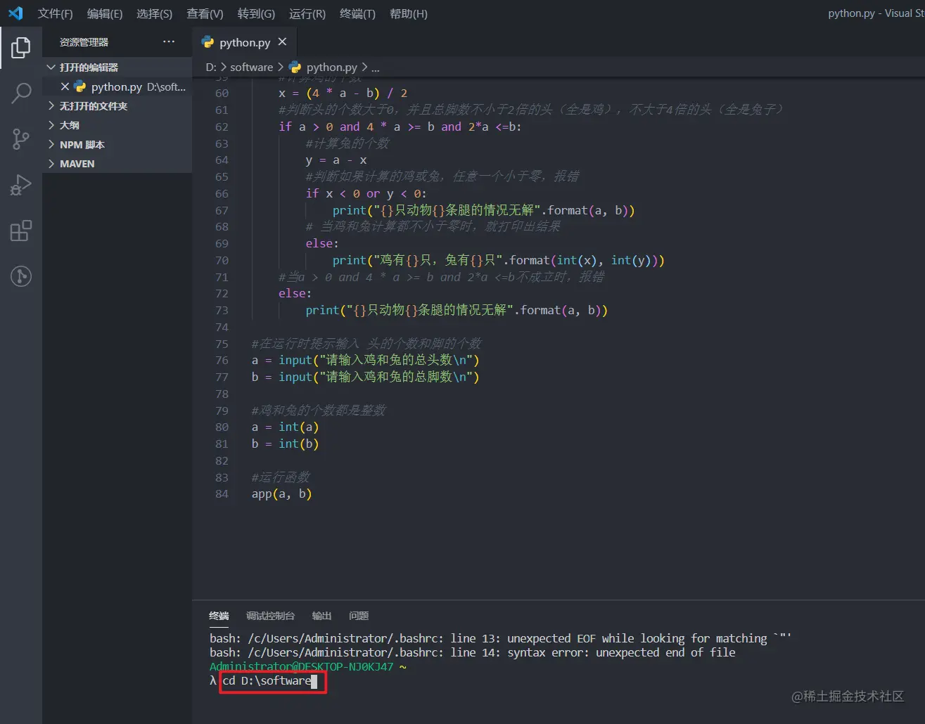Open the Git Graph icon in activity bar
Image resolution: width=925 pixels, height=724 pixels.
point(21,276)
